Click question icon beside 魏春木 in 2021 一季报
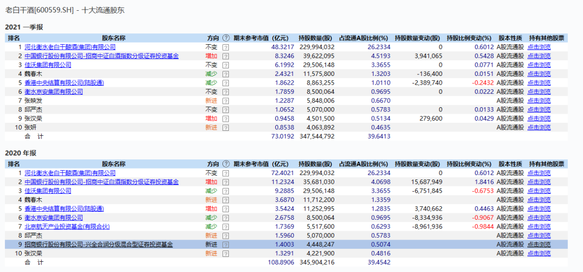Screen dimensions: 583x272 click(x=226, y=74)
